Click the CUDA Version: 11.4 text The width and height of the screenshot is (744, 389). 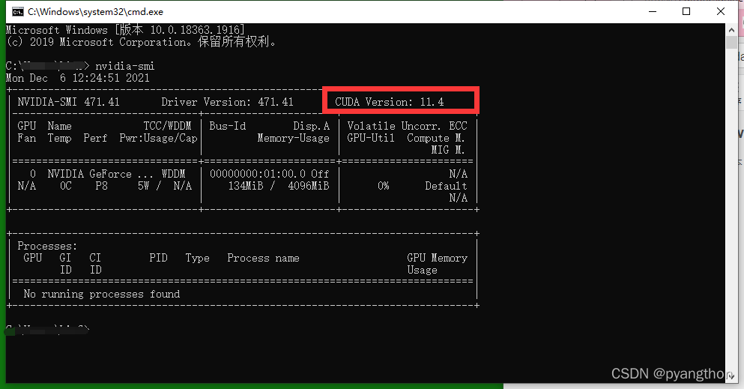pyautogui.click(x=389, y=102)
